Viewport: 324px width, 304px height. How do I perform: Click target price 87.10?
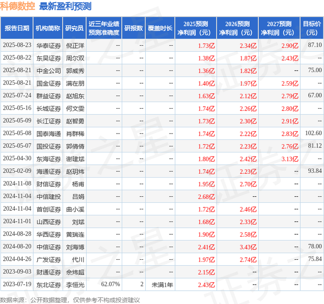[x=315, y=45]
